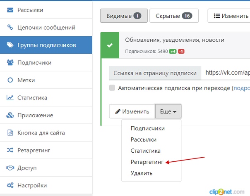This screenshot has width=250, height=196.
Task: Click the handshake icon beside Доступ
Action: [x=10, y=168]
